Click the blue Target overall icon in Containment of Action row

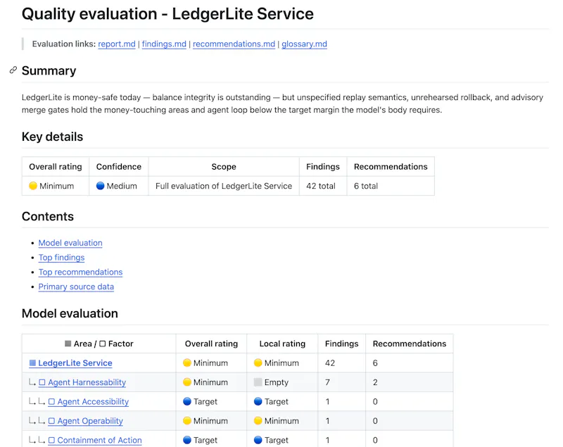point(186,440)
